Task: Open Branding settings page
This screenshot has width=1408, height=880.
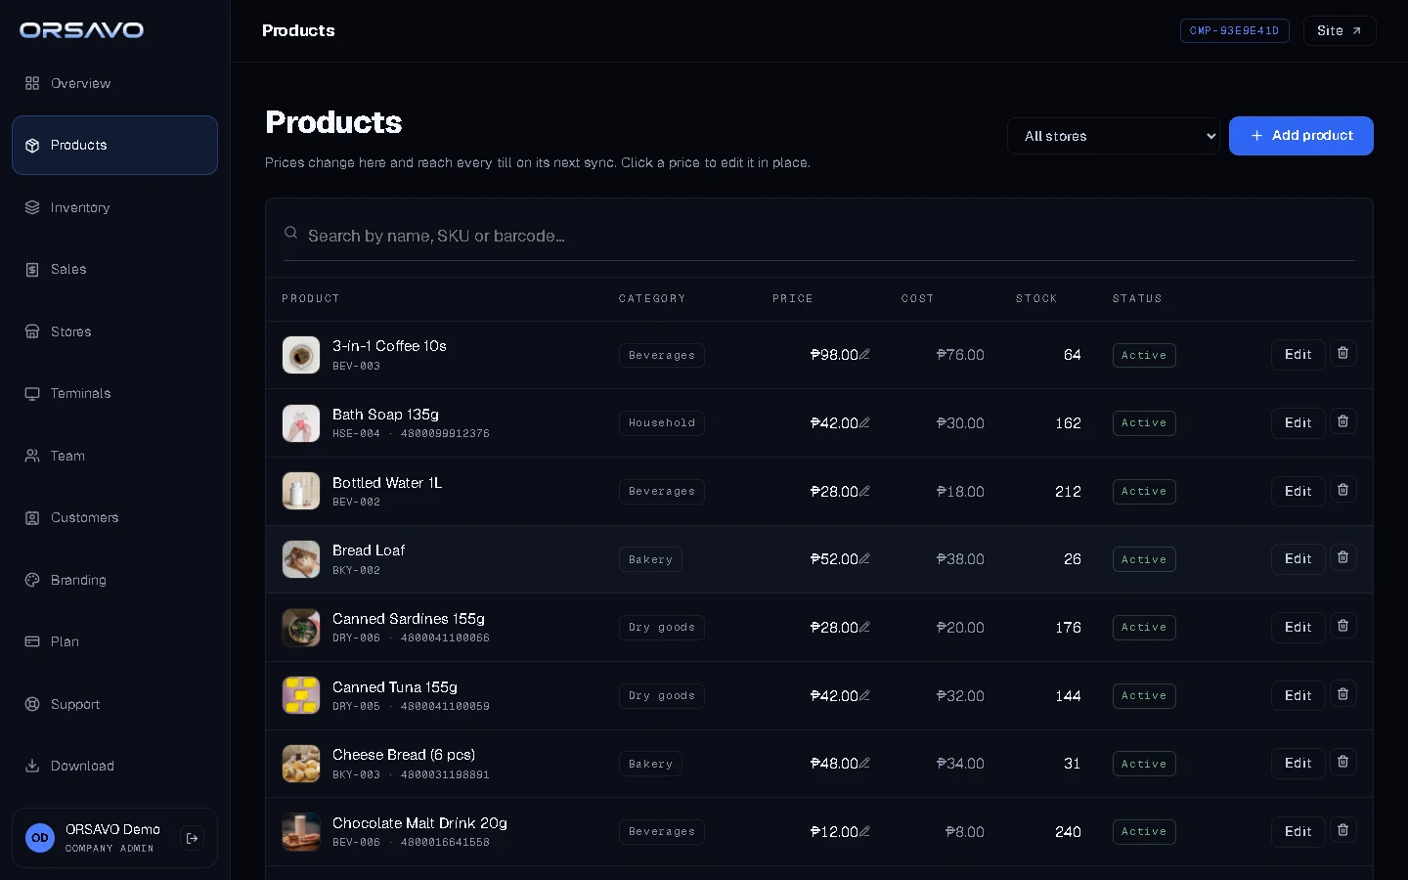Action: [114, 580]
